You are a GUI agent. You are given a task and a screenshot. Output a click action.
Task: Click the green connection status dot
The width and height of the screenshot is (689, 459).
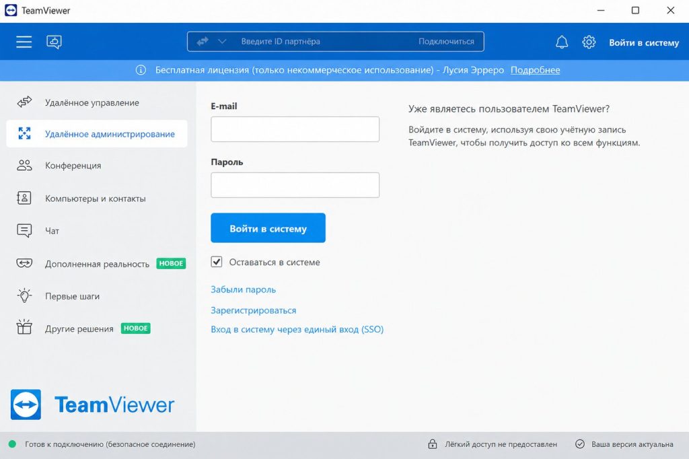(x=12, y=444)
